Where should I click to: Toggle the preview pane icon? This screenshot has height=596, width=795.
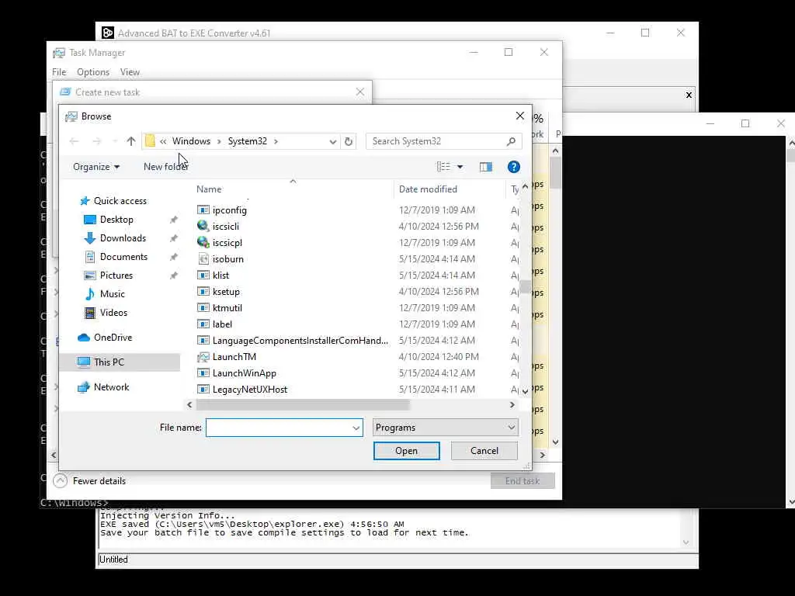(x=486, y=167)
